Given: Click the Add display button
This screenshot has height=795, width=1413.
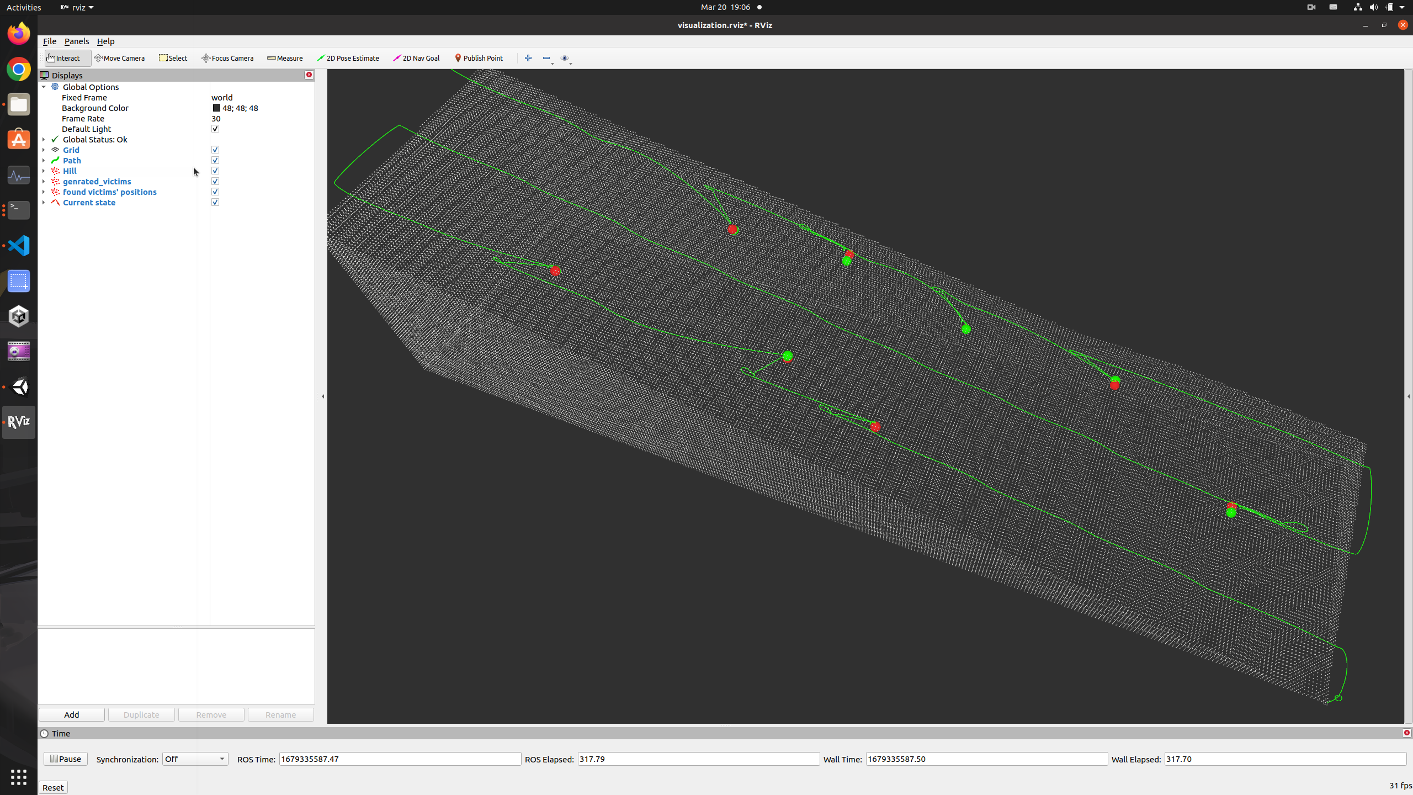Looking at the screenshot, I should (x=71, y=714).
